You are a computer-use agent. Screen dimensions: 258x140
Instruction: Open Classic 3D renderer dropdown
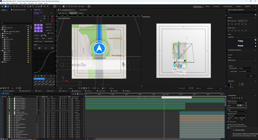point(199,88)
